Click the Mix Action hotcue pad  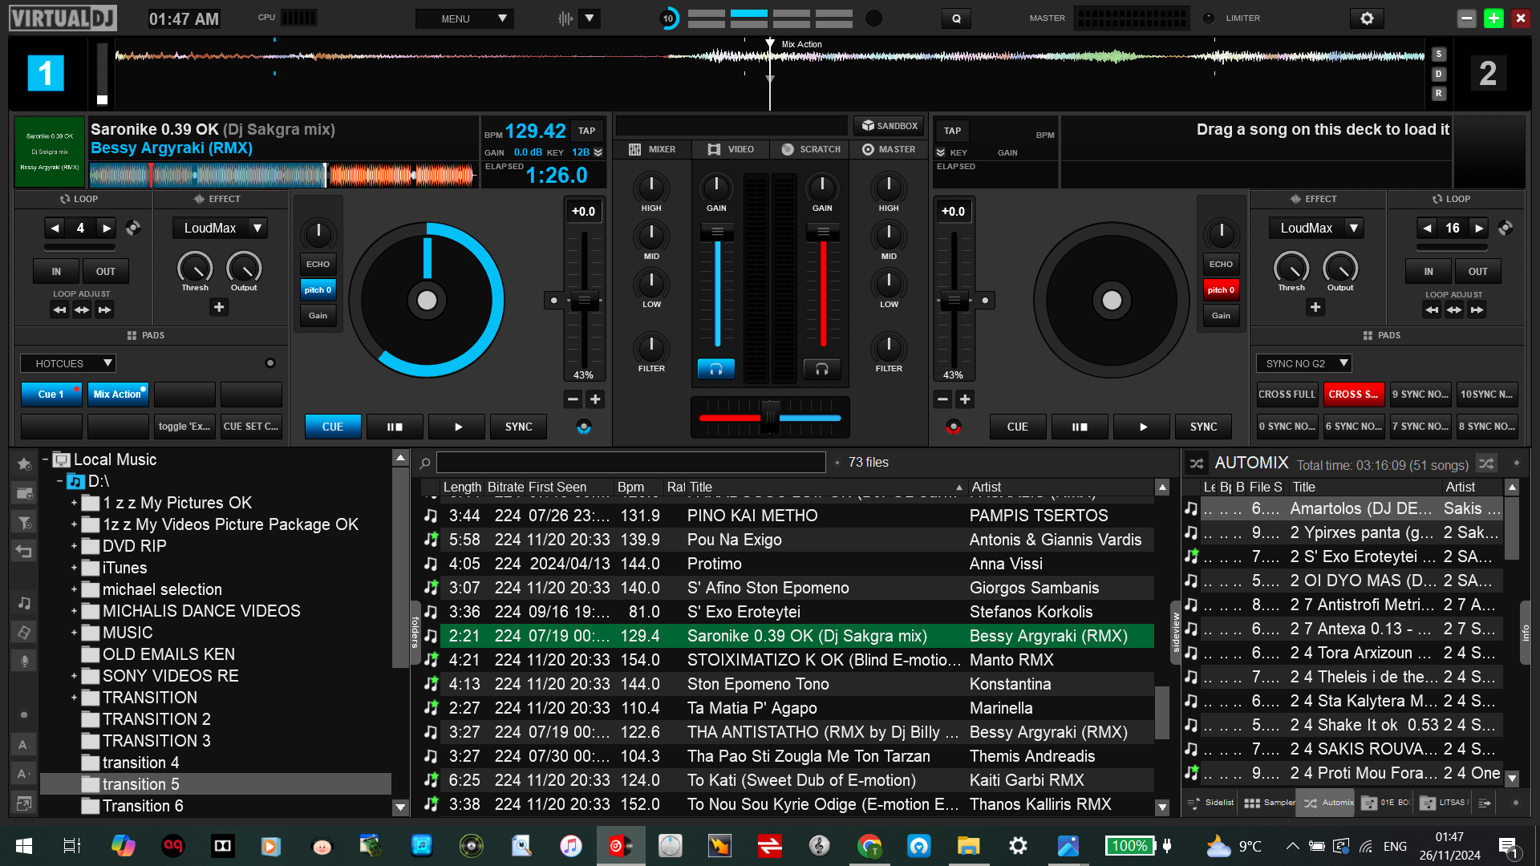pyautogui.click(x=118, y=394)
